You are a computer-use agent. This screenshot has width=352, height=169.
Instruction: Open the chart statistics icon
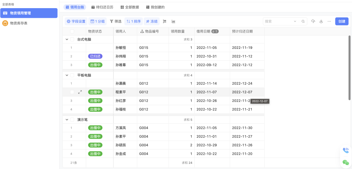(x=173, y=21)
